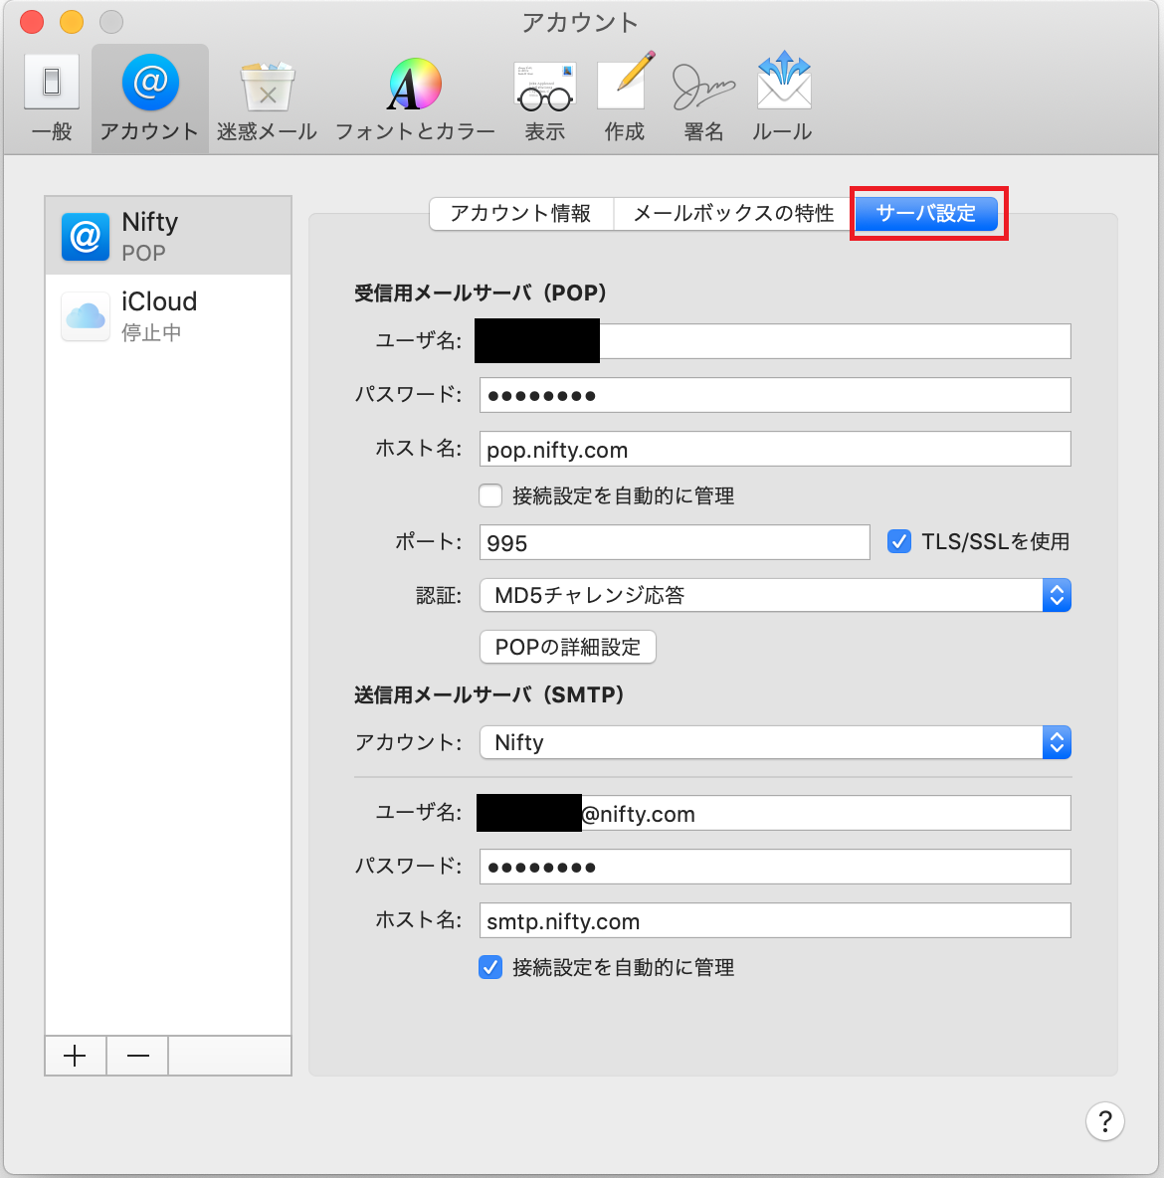Switch to the メールボックスの特性 tab
Viewport: 1164px width, 1178px height.
pyautogui.click(x=733, y=213)
